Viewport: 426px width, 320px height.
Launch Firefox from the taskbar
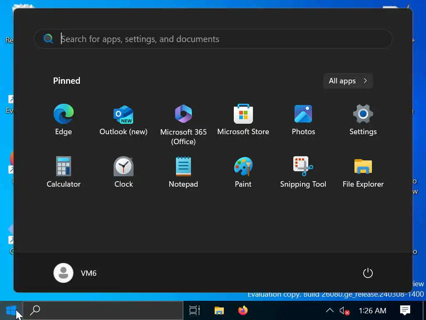(243, 310)
